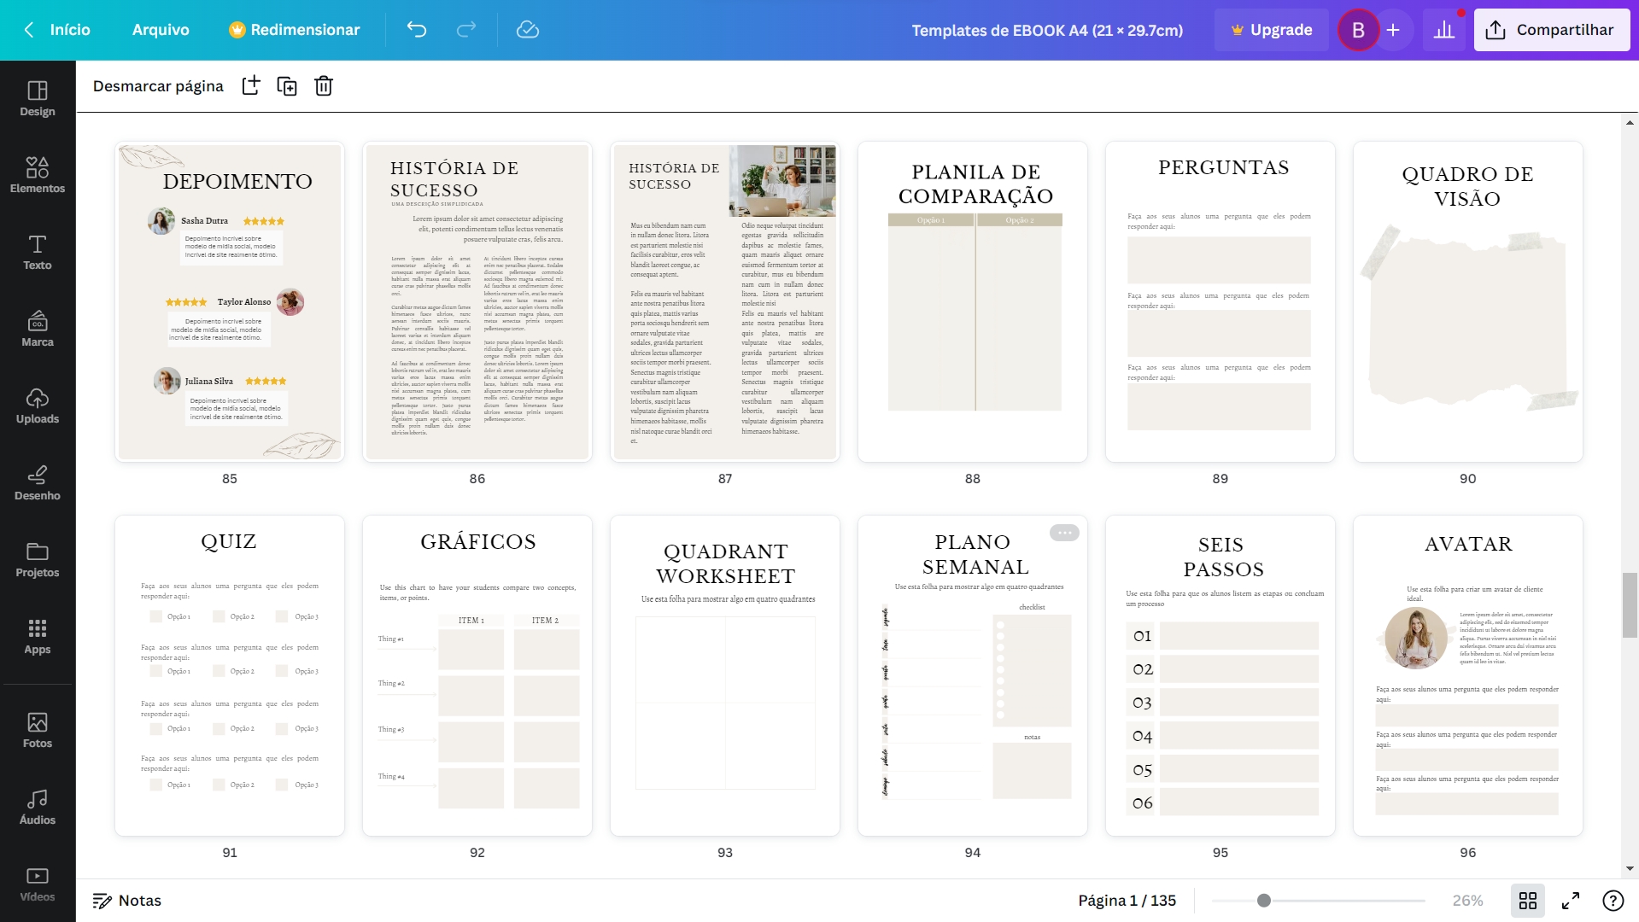This screenshot has height=922, width=1639.
Task: Click the add page icon
Action: [251, 86]
